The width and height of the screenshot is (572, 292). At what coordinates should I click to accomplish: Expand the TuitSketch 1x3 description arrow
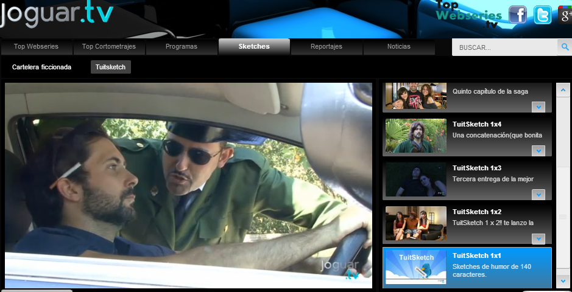(538, 195)
